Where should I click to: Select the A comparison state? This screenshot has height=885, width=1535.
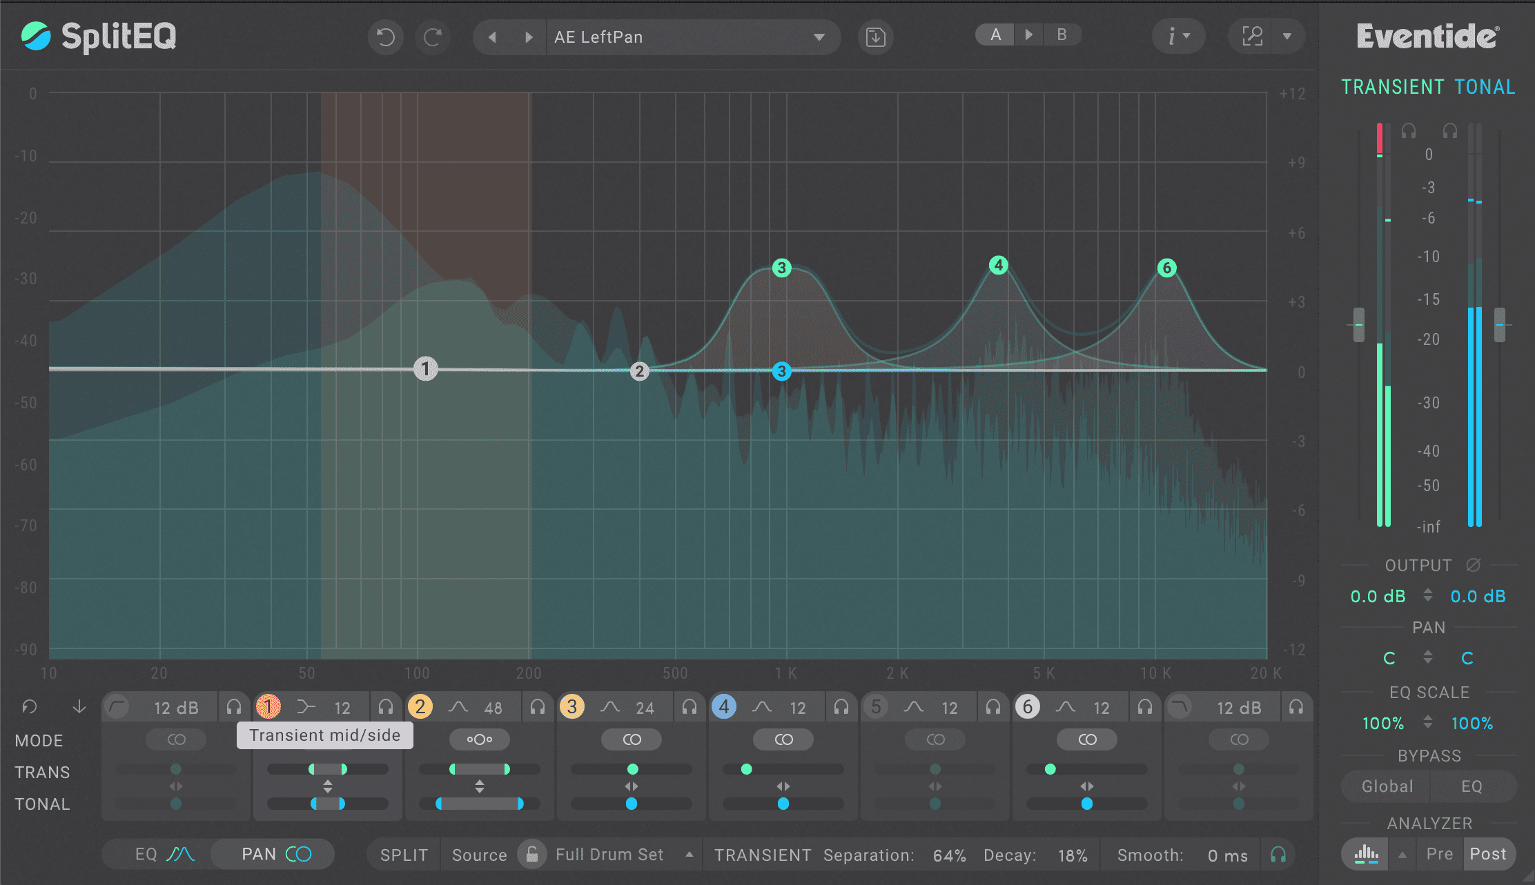pos(995,34)
